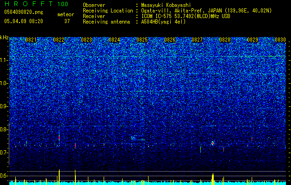Click the 0830 time marker
Image resolution: width=291 pixels, height=185 pixels.
(280, 40)
